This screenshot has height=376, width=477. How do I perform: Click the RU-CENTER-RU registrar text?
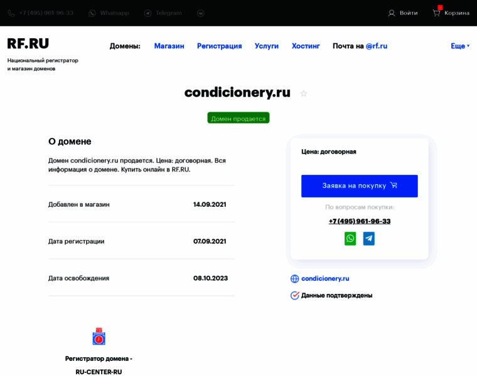[99, 372]
